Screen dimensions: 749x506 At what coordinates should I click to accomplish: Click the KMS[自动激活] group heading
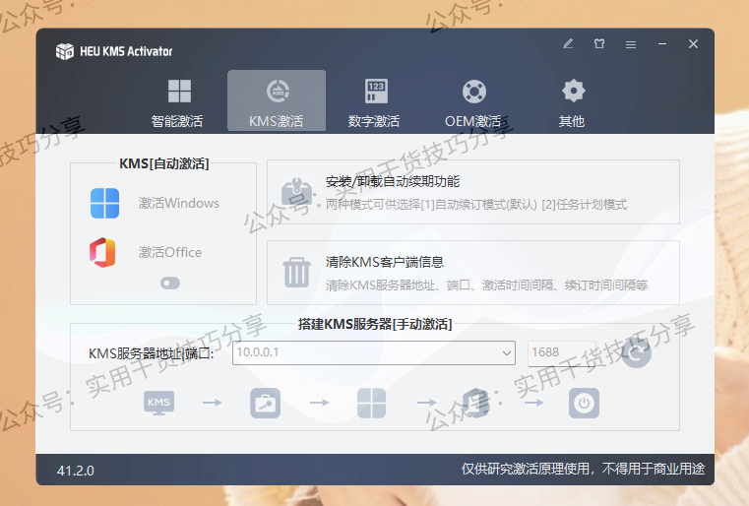[163, 163]
